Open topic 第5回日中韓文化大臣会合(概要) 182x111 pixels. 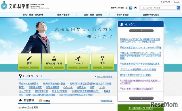[x=135, y=75]
